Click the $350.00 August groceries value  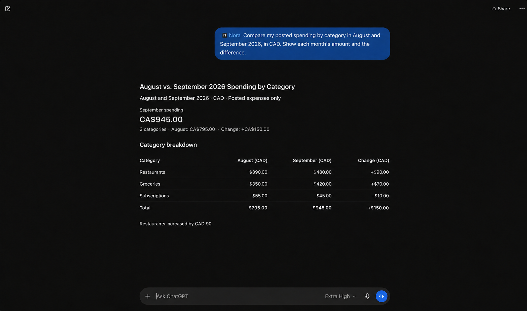tap(258, 184)
